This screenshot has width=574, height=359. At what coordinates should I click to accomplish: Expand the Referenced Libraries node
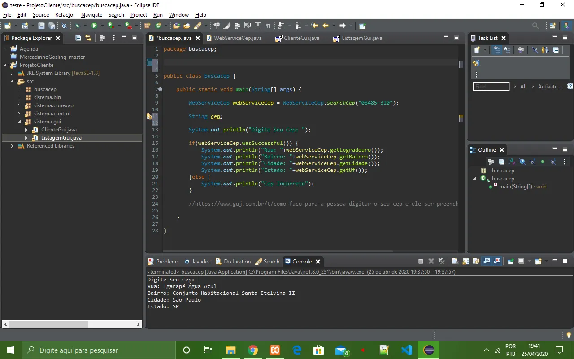click(x=12, y=146)
